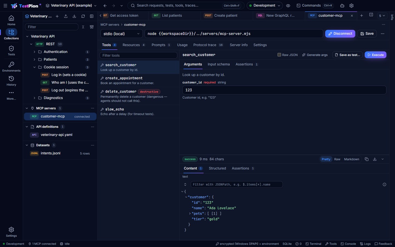Switch to the Input schema tab

coord(219,64)
